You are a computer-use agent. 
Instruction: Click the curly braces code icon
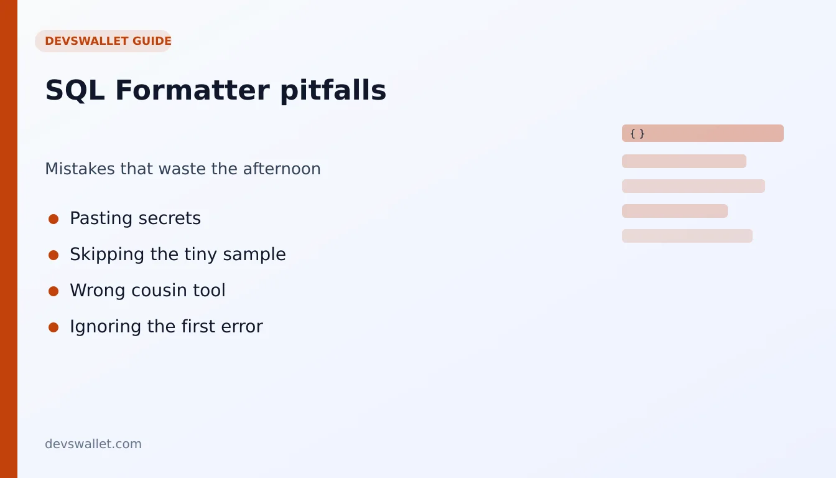[637, 133]
